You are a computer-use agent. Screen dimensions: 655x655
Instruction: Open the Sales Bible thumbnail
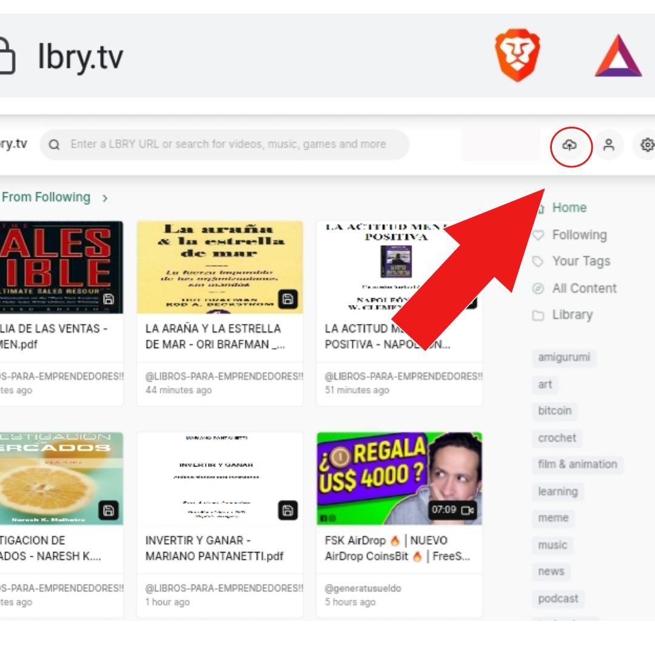61,267
